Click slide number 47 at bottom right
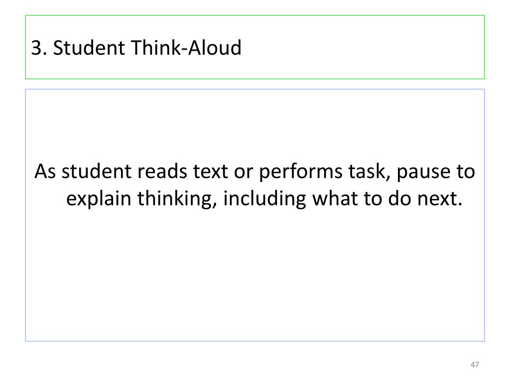The width and height of the screenshot is (510, 382). [475, 365]
